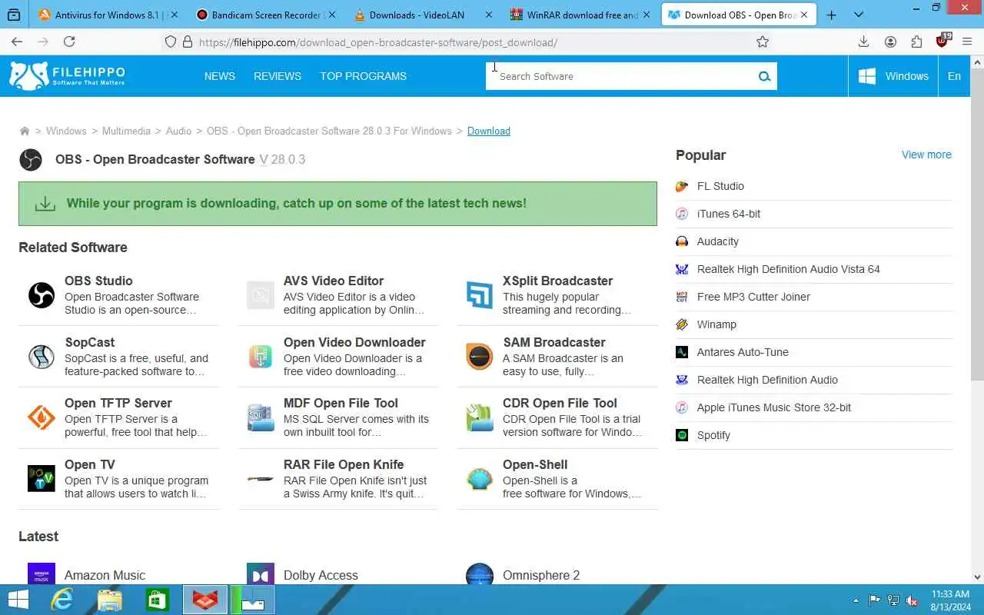Open the list all tabs dropdown arrow
The height and width of the screenshot is (615, 984).
coord(859,15)
